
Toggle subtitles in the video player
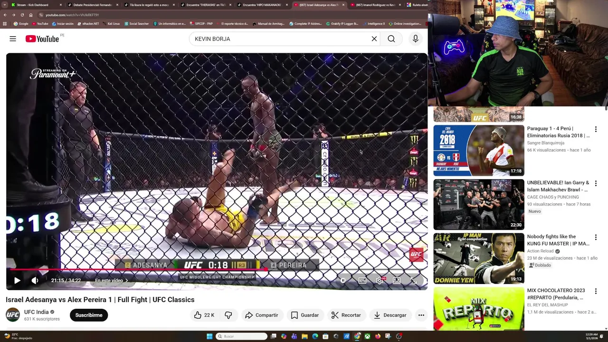coord(362,280)
